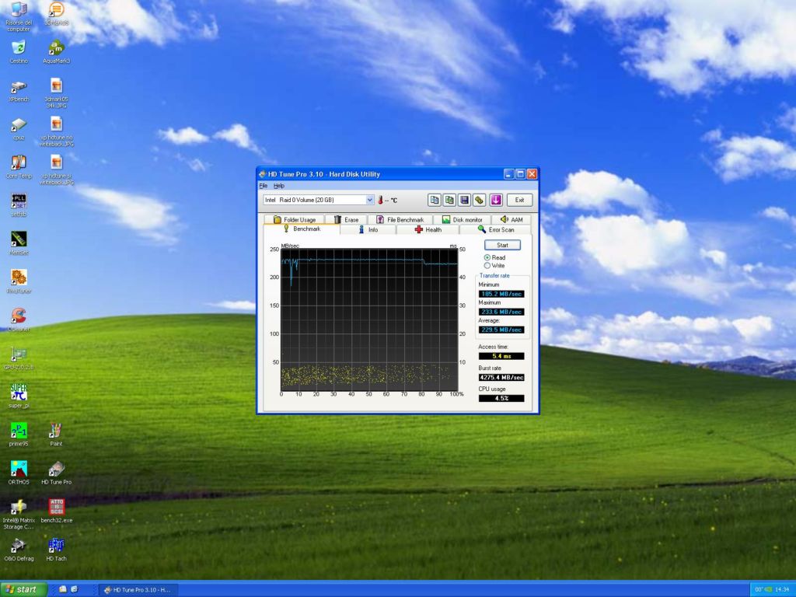Click the options (tools) toolbar icon
Viewport: 796px width, 597px height.
point(479,200)
